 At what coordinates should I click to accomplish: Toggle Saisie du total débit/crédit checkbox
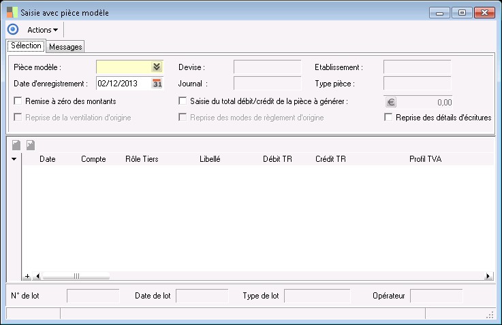pos(183,101)
